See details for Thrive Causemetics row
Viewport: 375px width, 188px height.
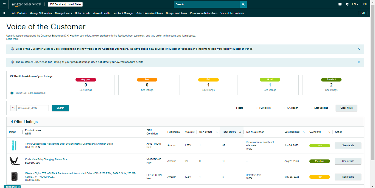tap(348, 145)
